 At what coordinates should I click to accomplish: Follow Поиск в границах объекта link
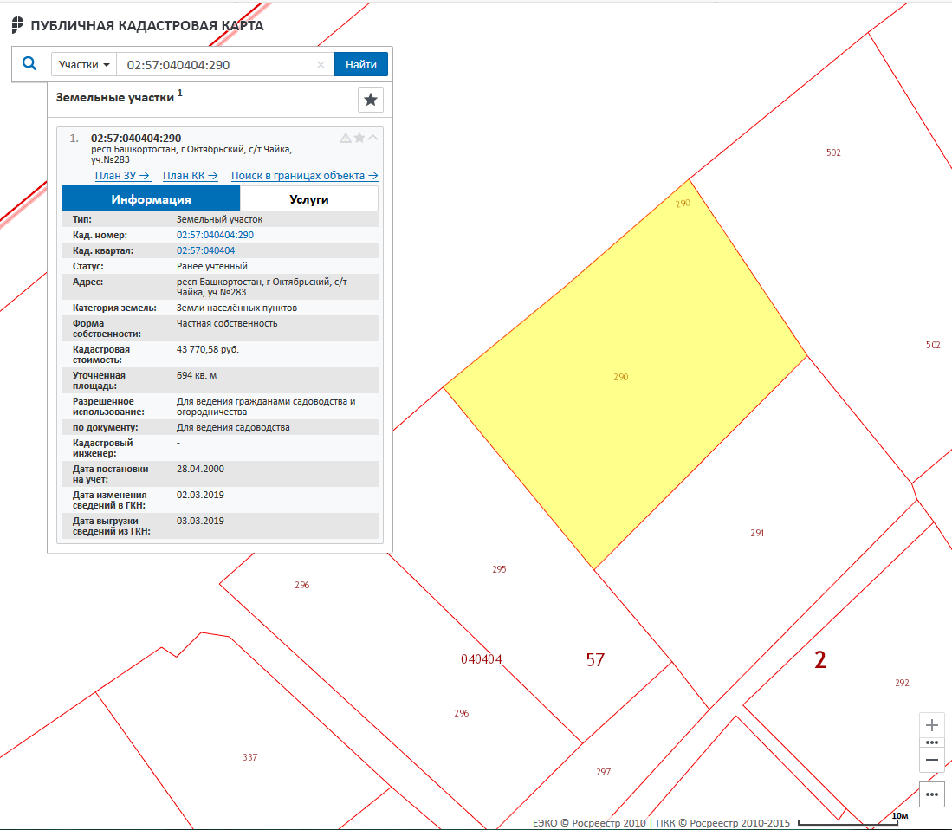pos(304,176)
